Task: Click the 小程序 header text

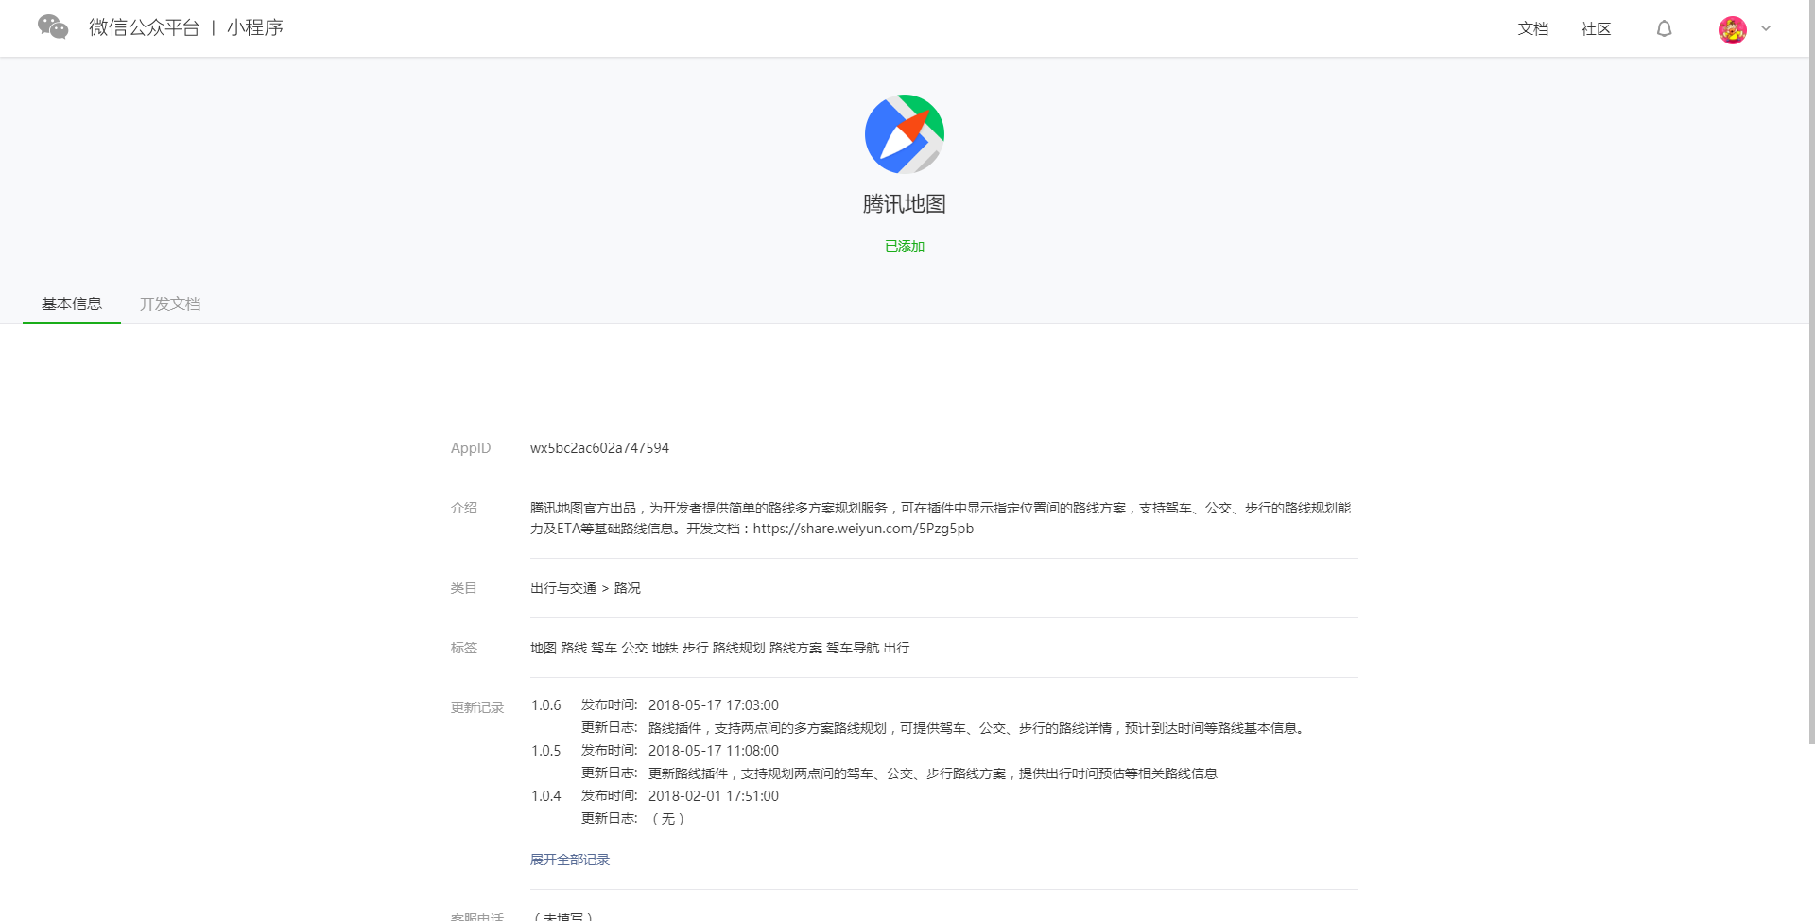Action: point(255,27)
